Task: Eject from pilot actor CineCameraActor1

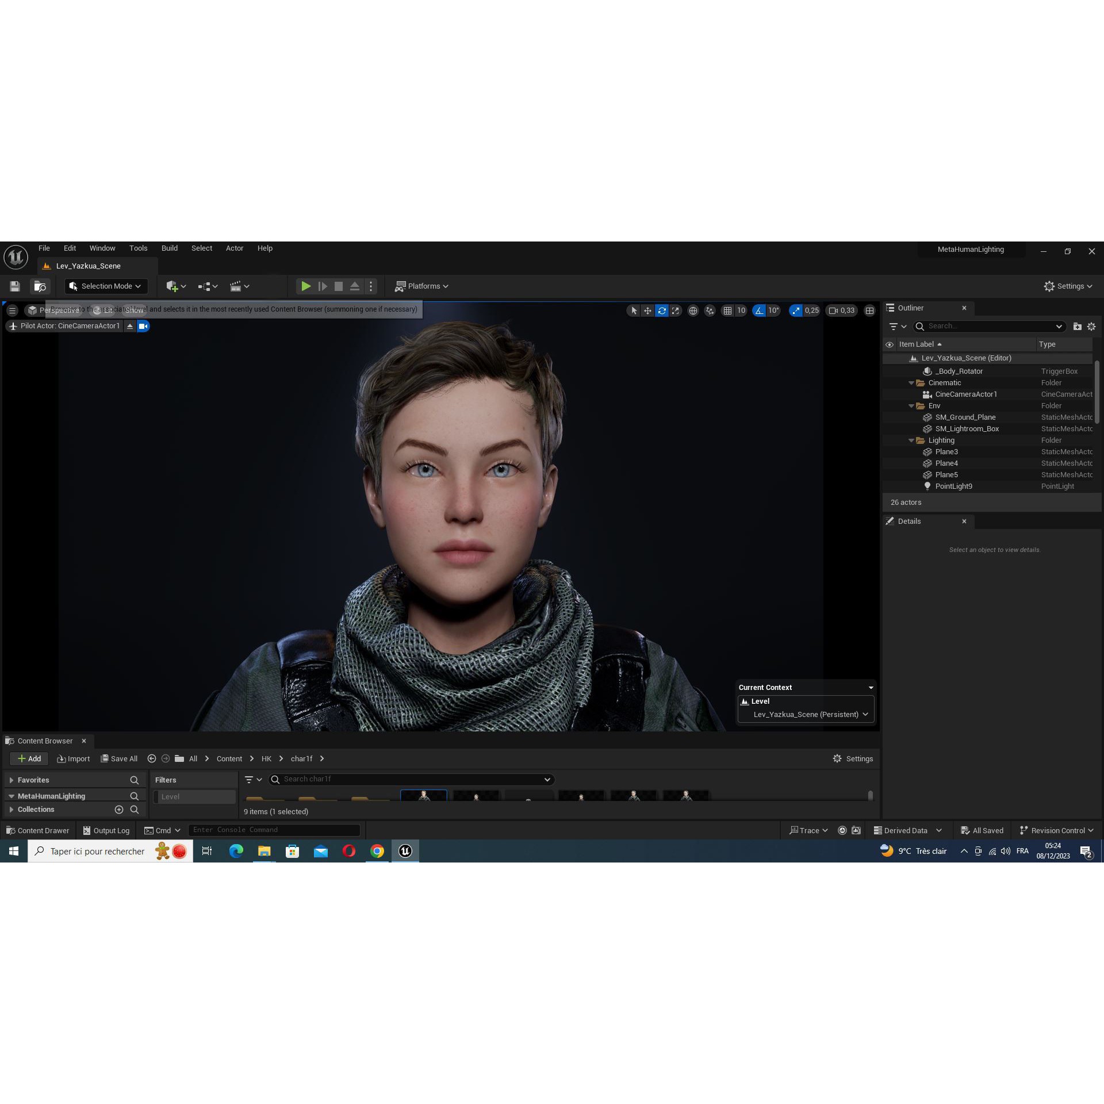Action: [x=130, y=326]
